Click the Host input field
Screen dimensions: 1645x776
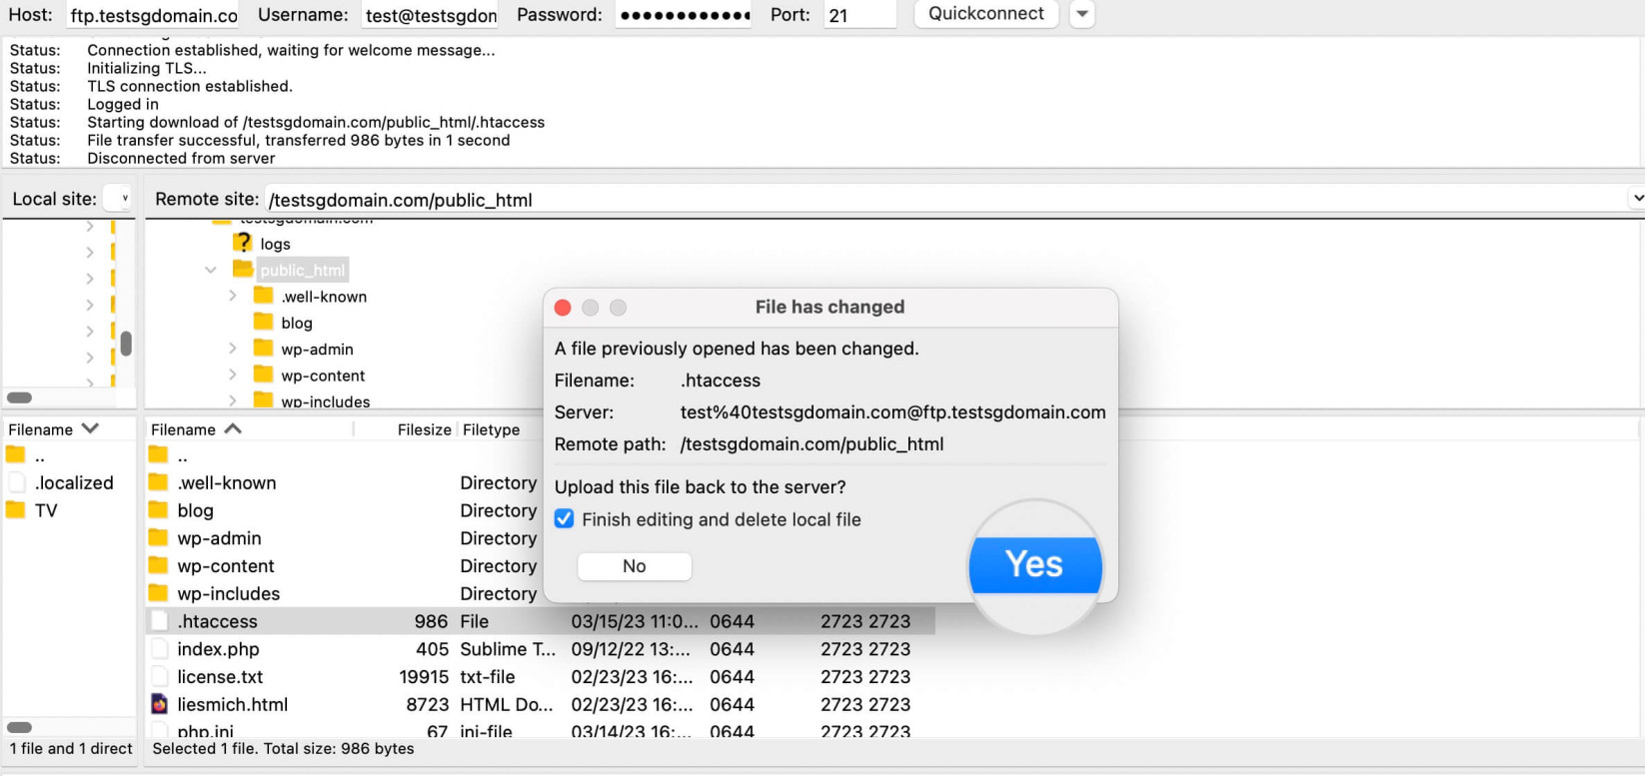click(154, 15)
